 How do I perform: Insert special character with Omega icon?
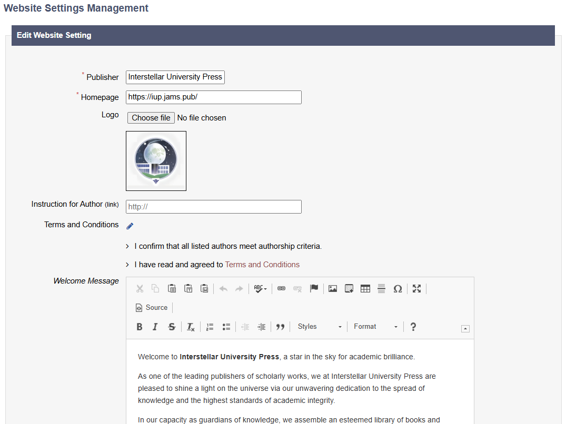tap(398, 288)
